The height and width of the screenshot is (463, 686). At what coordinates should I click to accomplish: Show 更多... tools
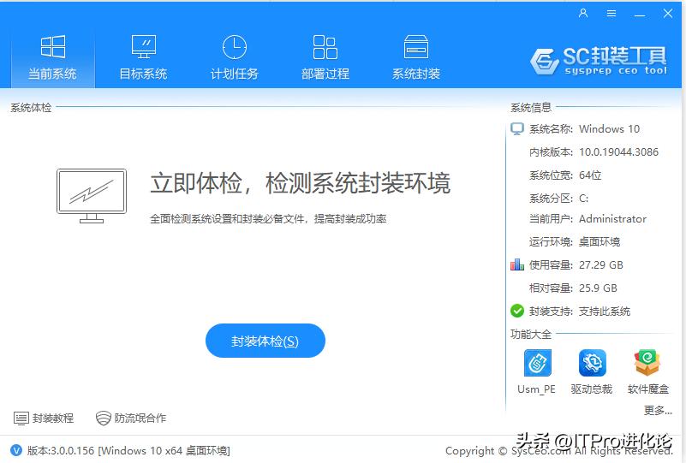[658, 410]
